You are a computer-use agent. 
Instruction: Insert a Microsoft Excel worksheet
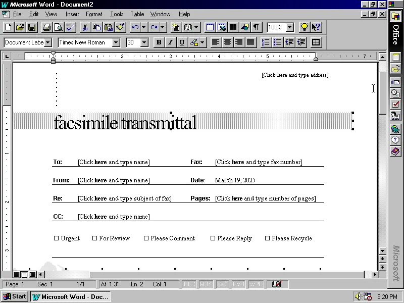222,27
